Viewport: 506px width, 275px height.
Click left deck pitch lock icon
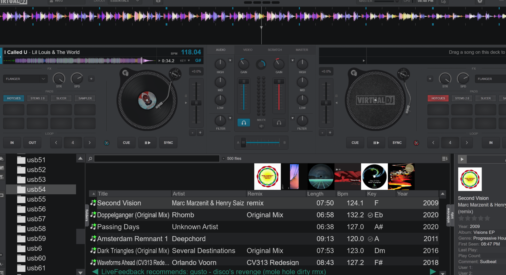coord(186,96)
